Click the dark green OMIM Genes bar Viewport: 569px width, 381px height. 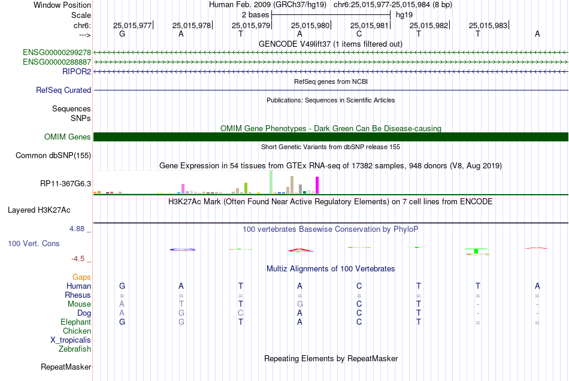point(331,137)
